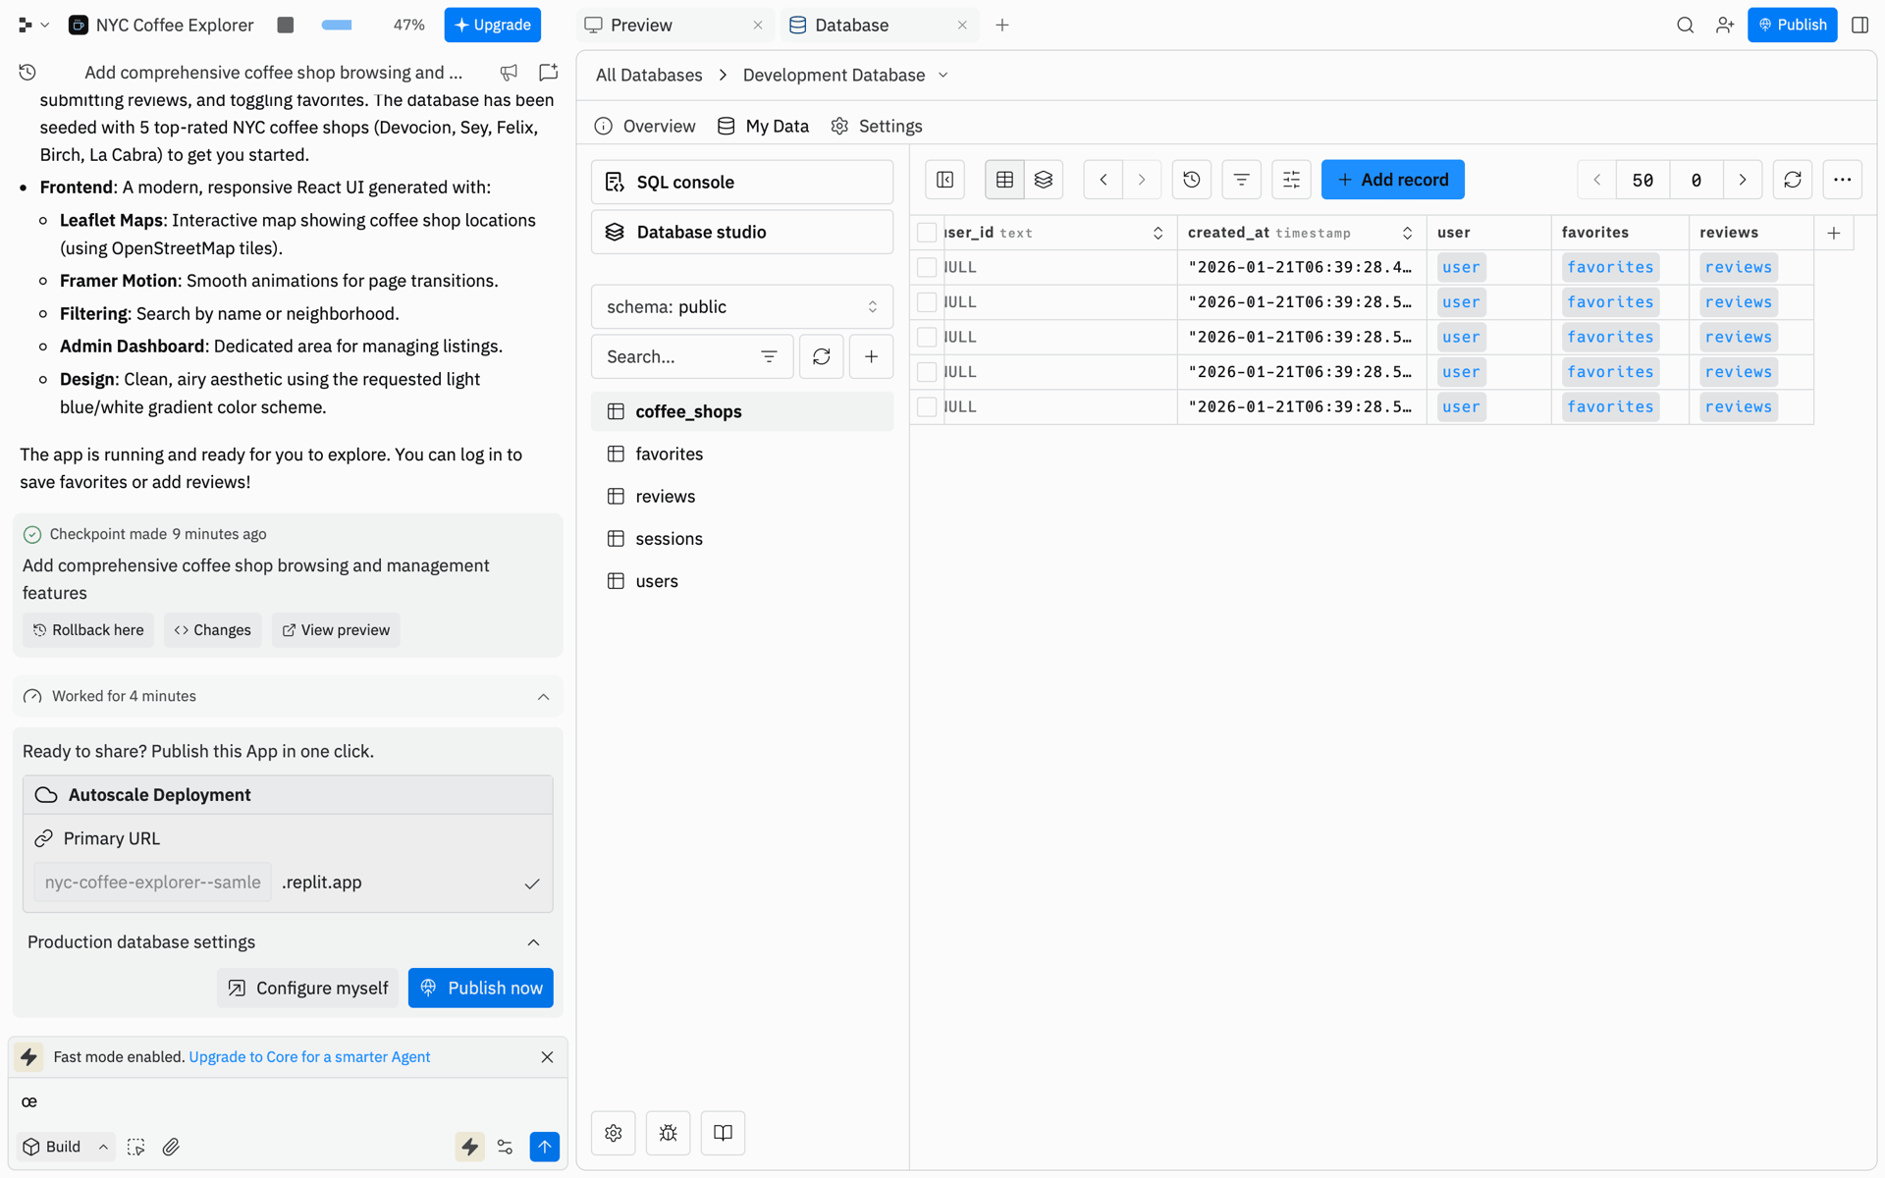The image size is (1885, 1178).
Task: Open the database Settings tab
Action: pyautogui.click(x=877, y=127)
